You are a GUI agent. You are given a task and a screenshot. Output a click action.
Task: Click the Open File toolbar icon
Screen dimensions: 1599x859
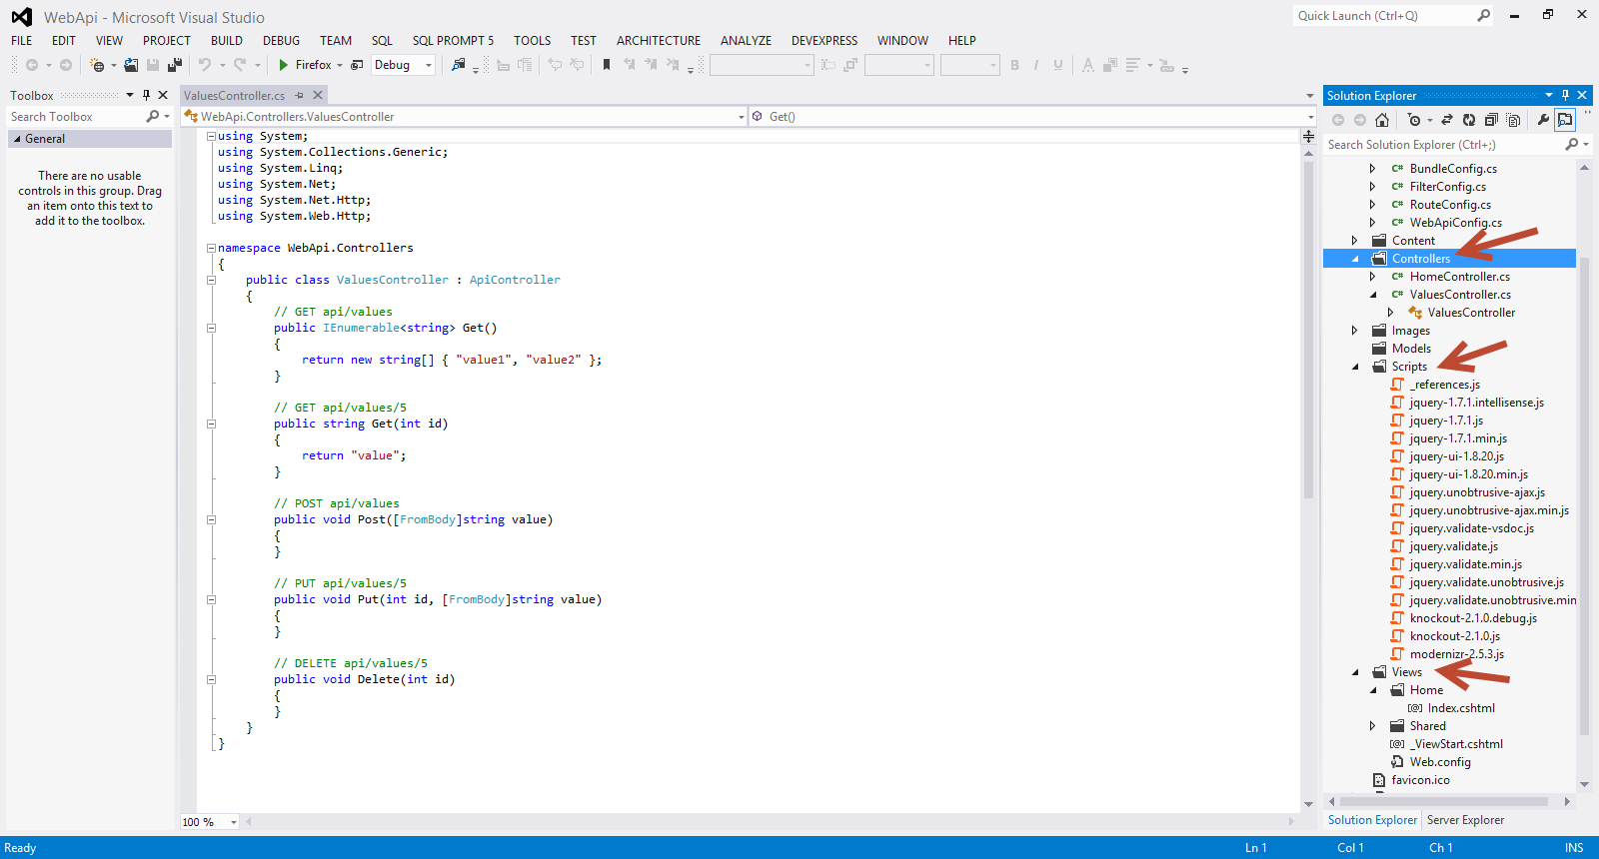(131, 65)
